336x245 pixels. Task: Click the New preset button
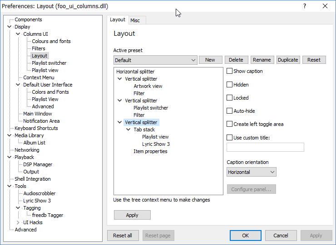(x=210, y=60)
